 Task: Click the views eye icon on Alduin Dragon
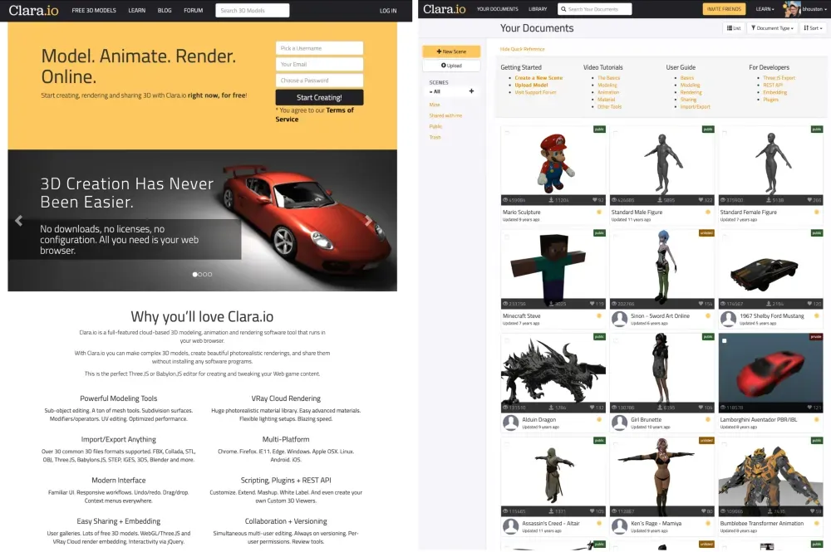(x=505, y=408)
